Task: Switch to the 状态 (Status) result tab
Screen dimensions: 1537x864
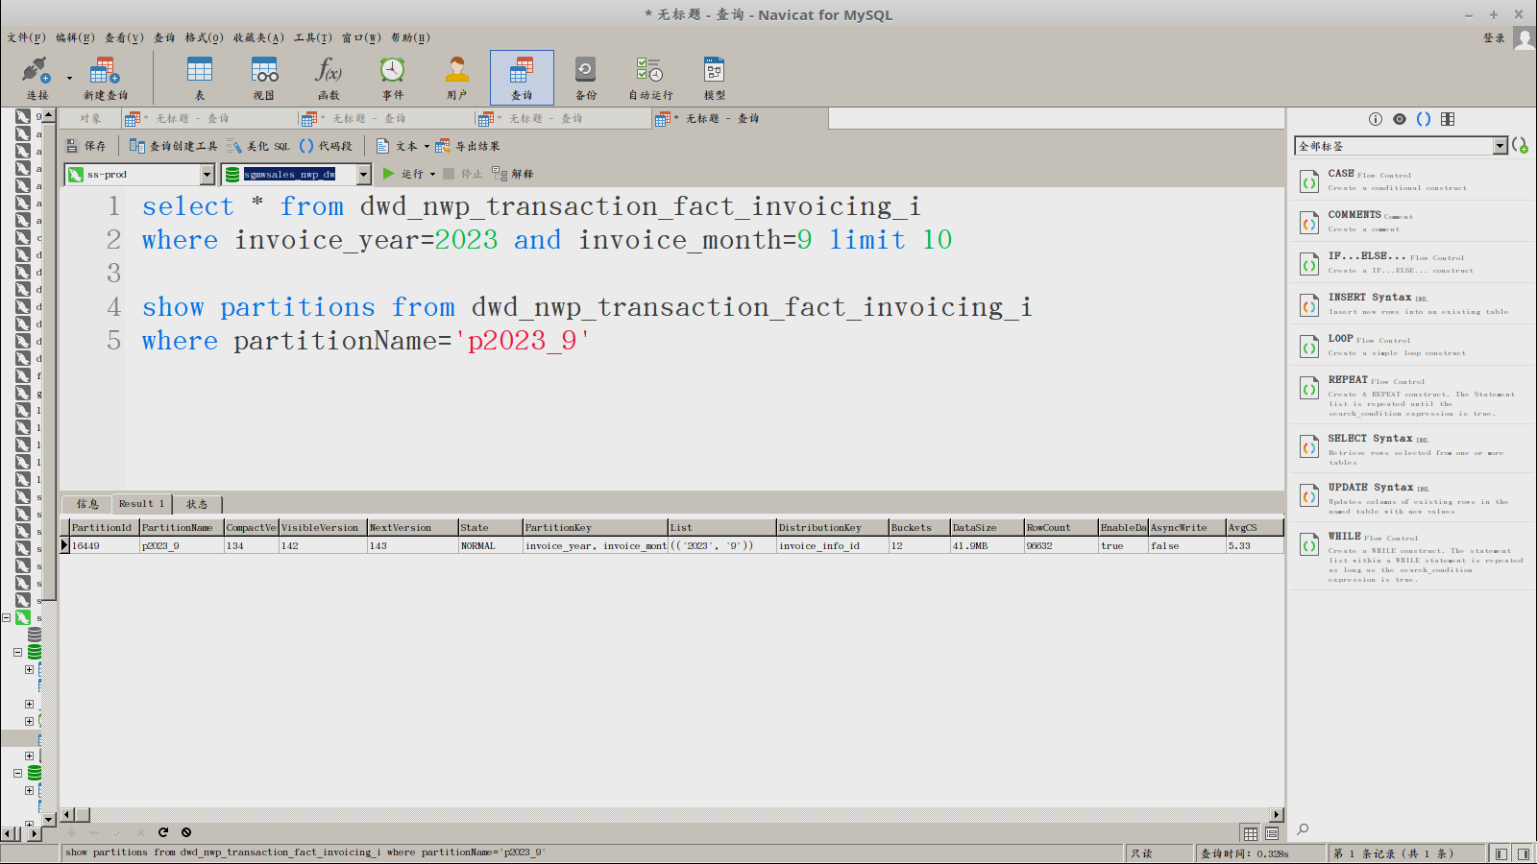Action: [197, 504]
